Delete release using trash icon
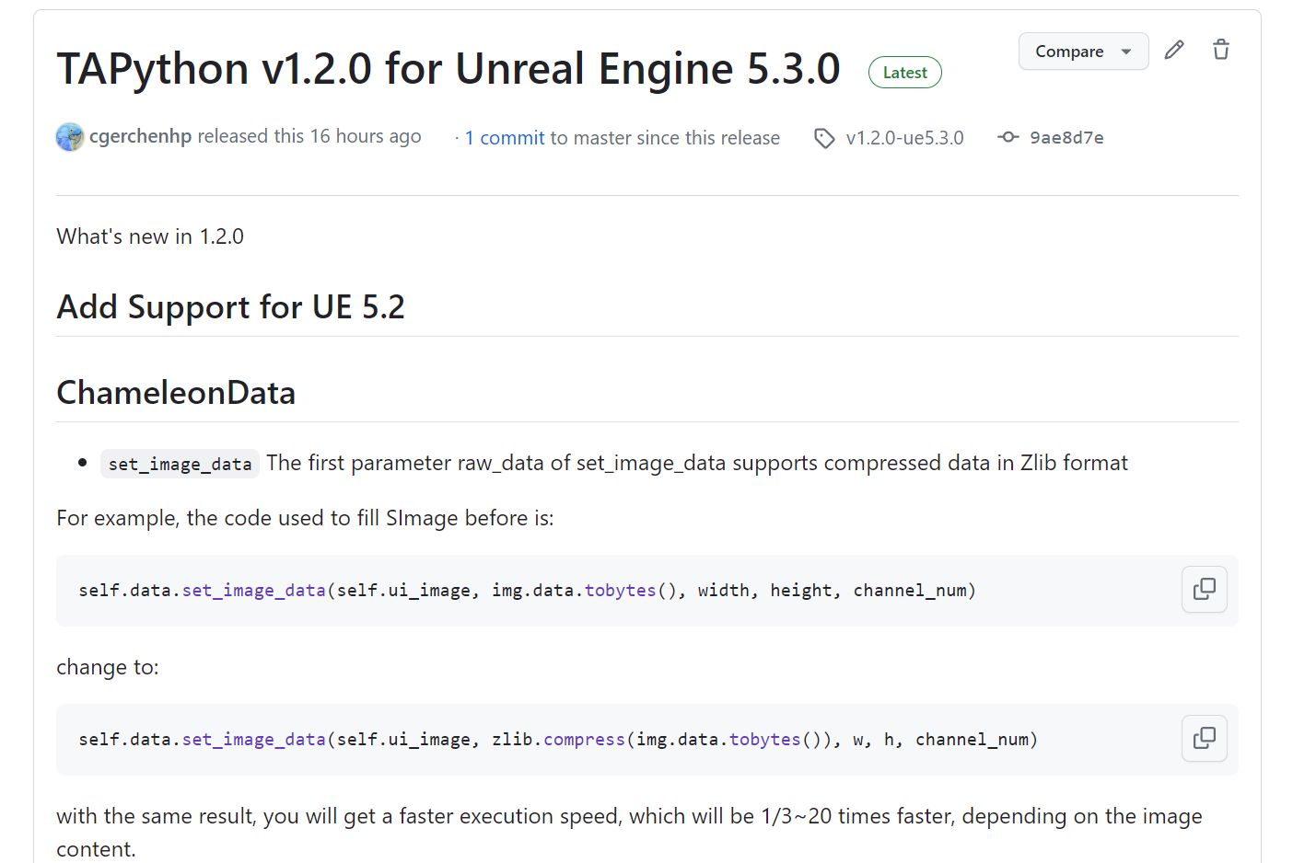This screenshot has height=863, width=1293. click(1221, 51)
